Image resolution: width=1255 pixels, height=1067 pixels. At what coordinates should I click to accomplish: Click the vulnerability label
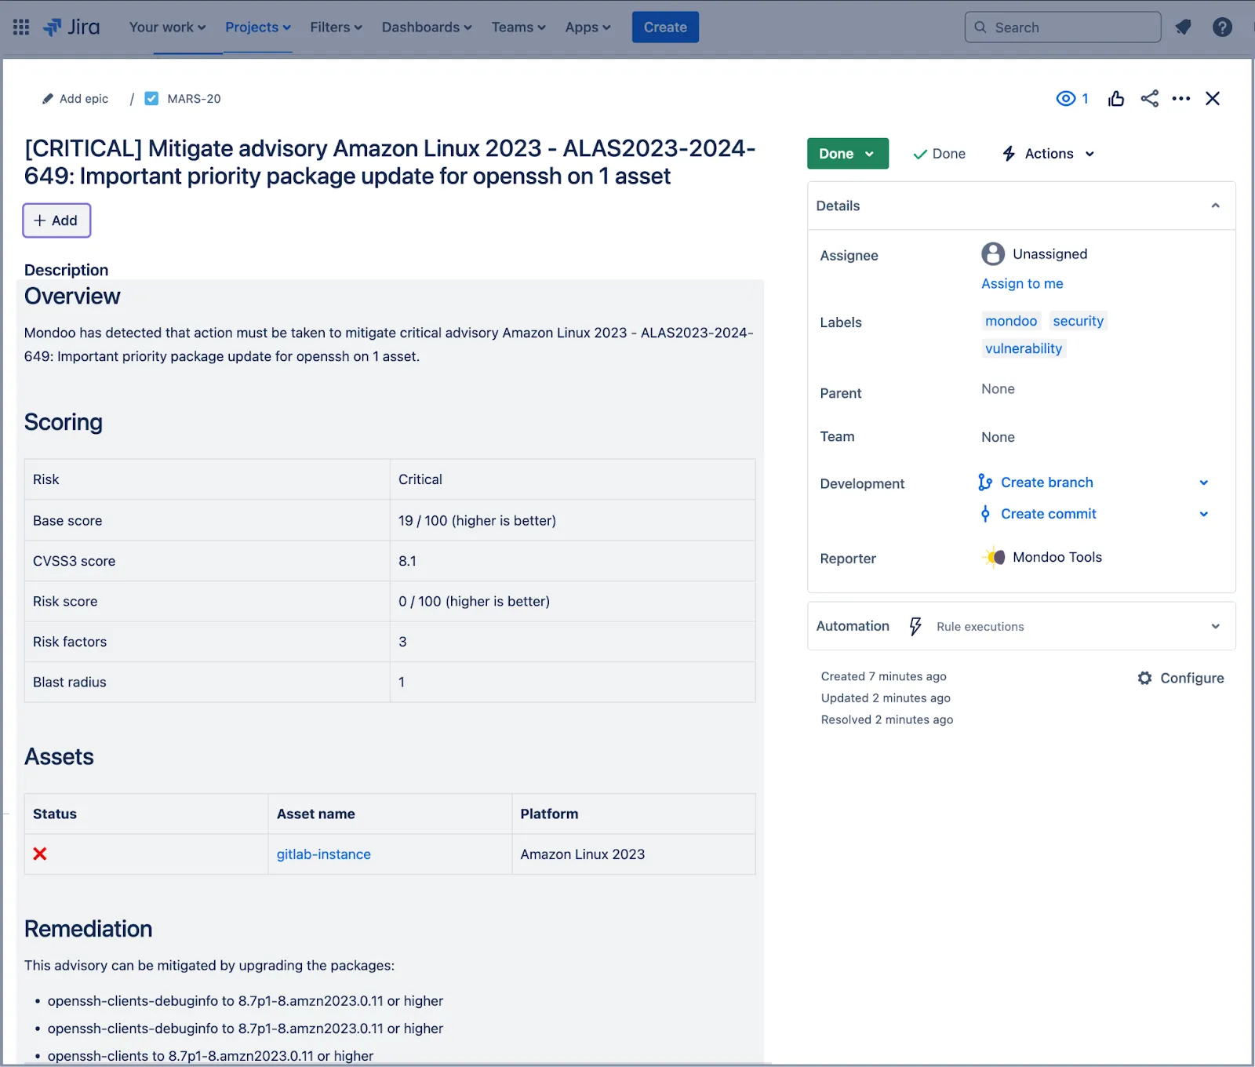point(1024,348)
